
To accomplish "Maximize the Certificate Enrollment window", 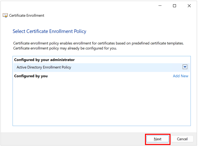I will point(174,6).
